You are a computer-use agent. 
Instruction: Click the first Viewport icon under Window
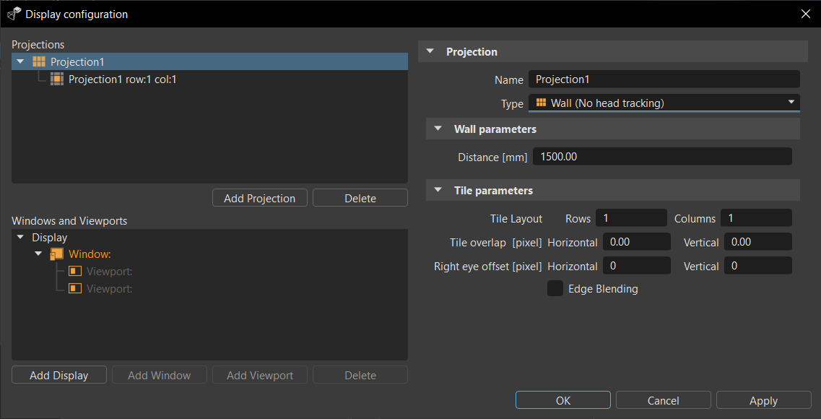click(75, 271)
